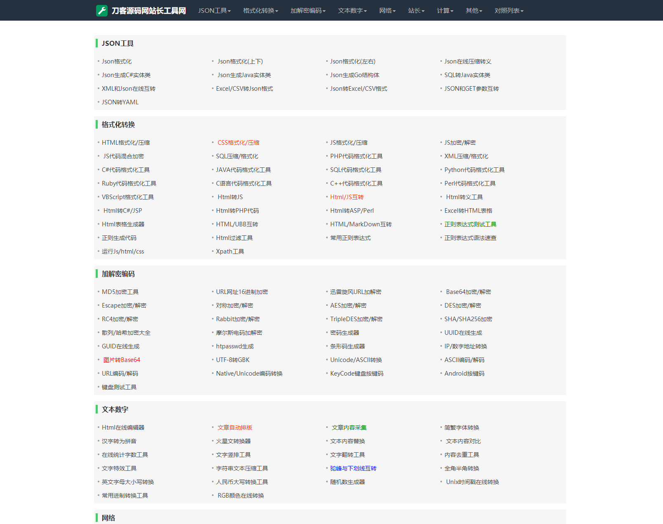Open the Unix时间戳在线转换 tool
663x524 pixels.
472,482
